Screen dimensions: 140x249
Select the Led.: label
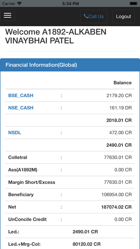click(x=14, y=232)
